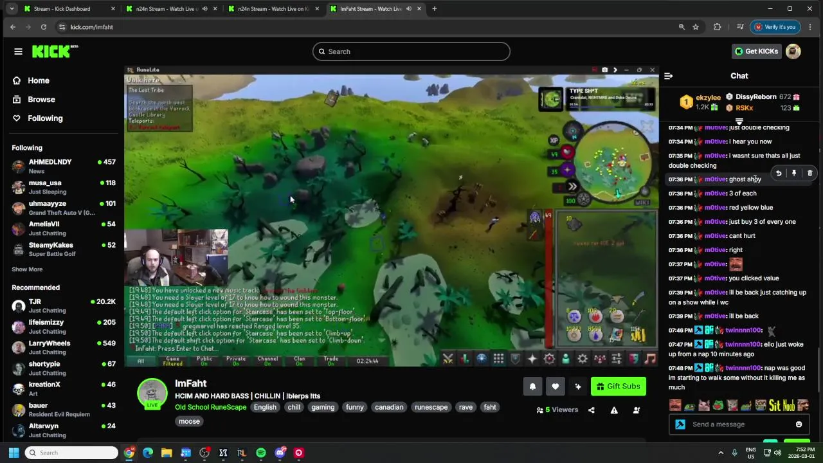The width and height of the screenshot is (823, 463).
Task: Collapse the chat panel arrow icon
Action: pos(668,76)
